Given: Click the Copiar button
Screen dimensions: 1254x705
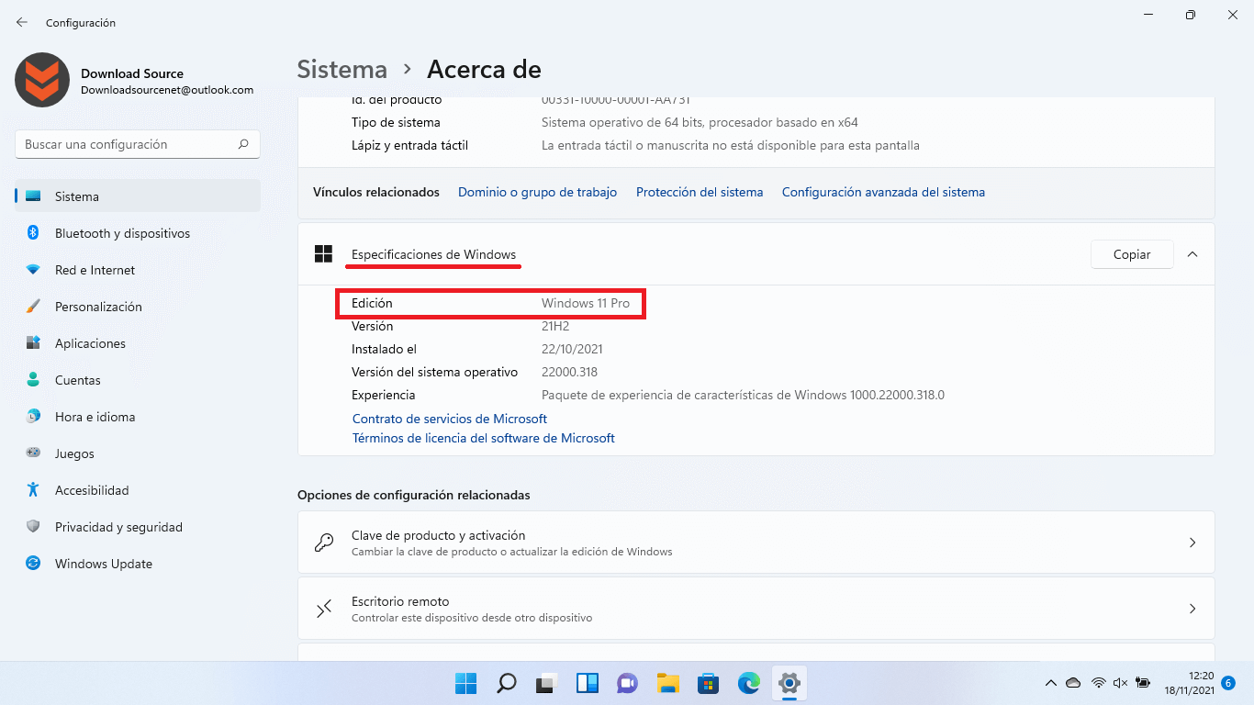Looking at the screenshot, I should (x=1132, y=254).
